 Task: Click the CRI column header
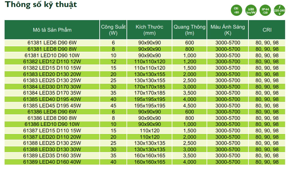(267, 30)
